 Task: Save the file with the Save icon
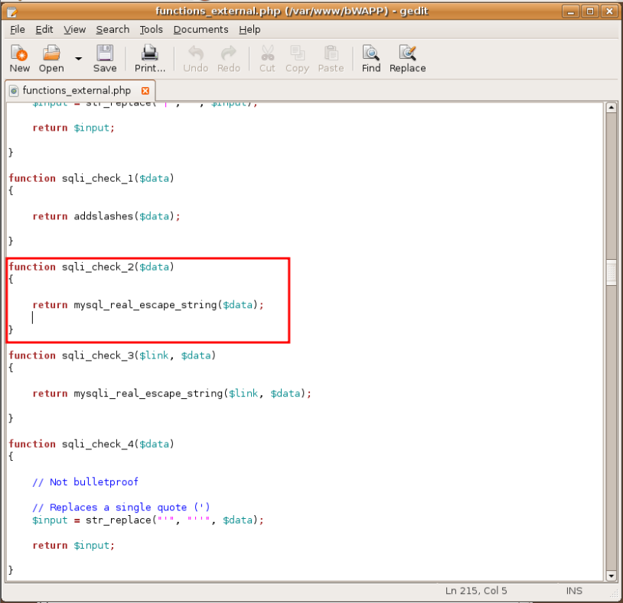point(104,57)
